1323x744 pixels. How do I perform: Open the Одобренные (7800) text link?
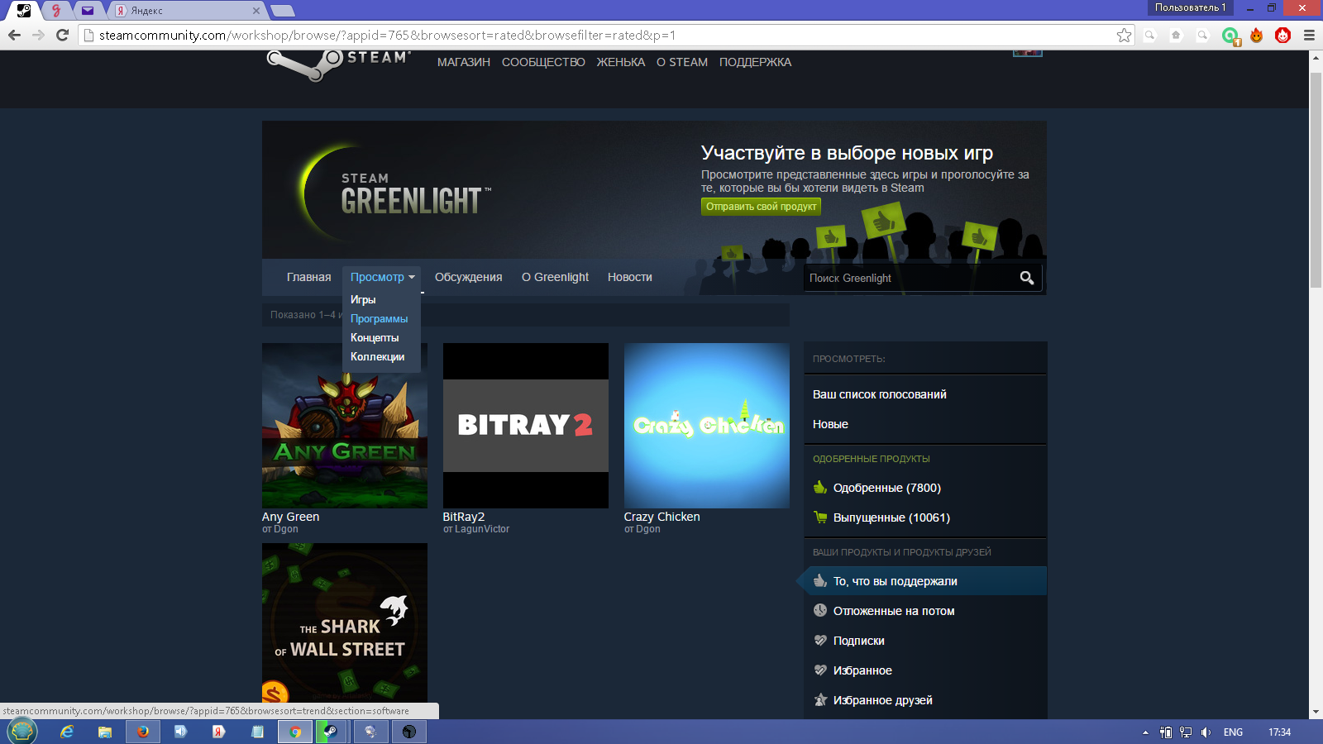click(x=887, y=488)
